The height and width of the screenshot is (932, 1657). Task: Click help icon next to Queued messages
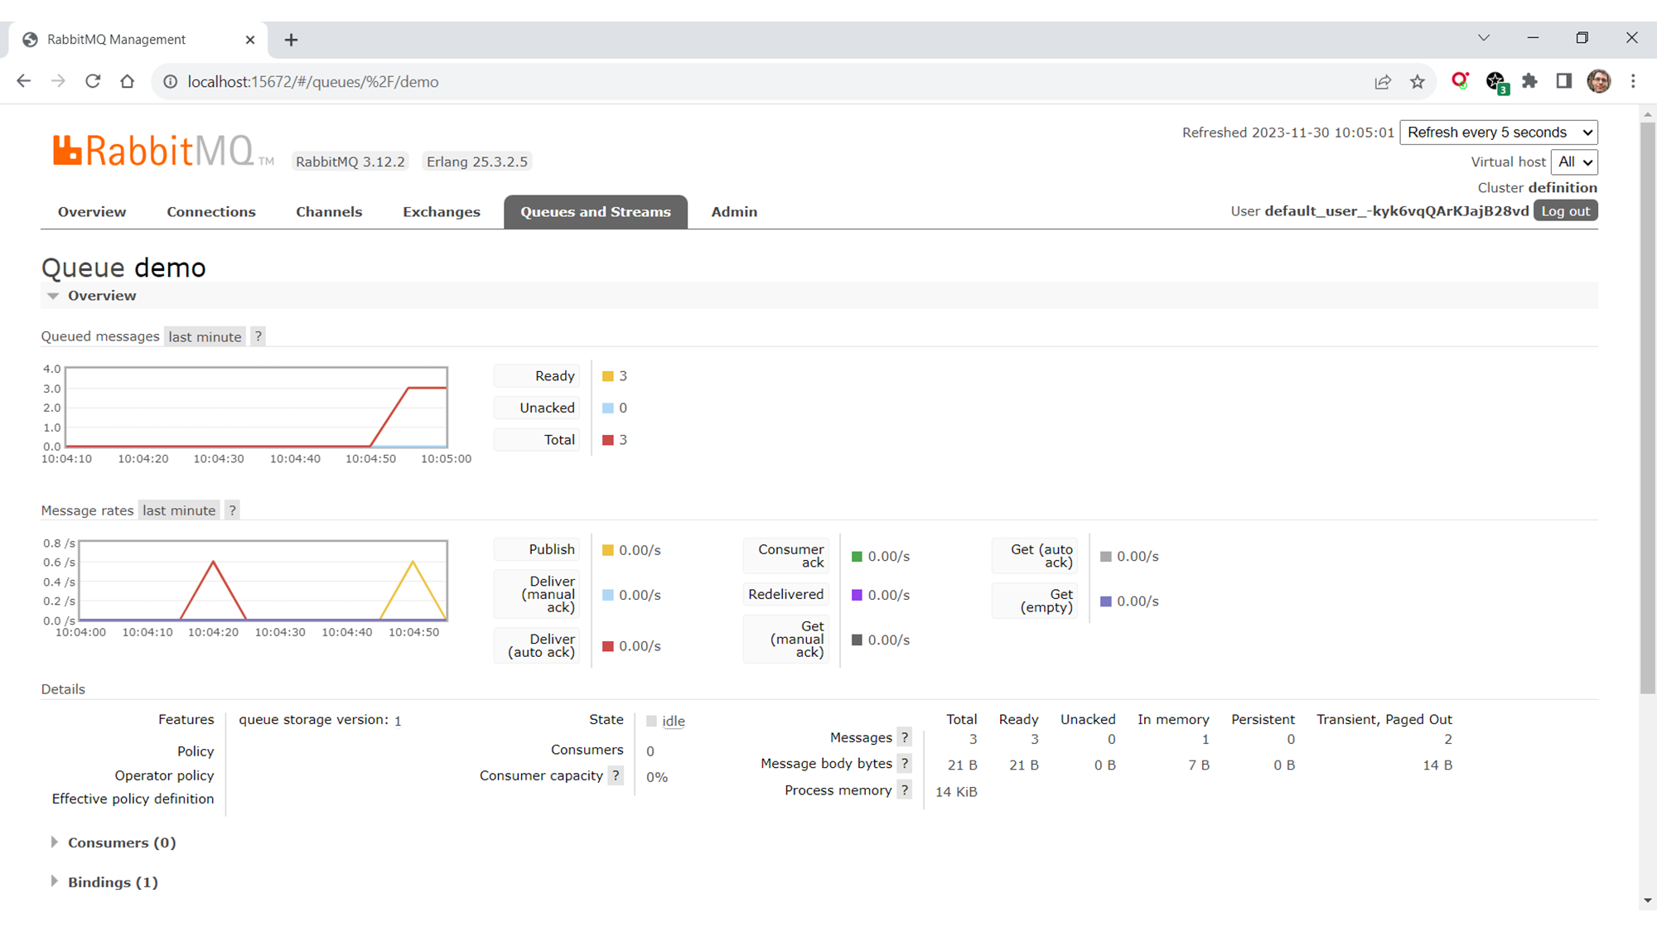(x=258, y=336)
